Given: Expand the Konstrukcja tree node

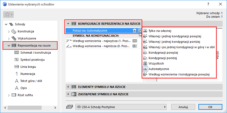Looking at the screenshot, I should pos(9,31).
